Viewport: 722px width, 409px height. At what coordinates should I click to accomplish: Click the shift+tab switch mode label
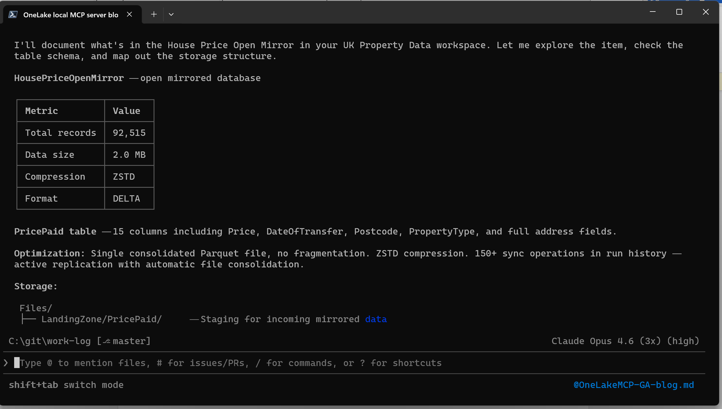click(x=66, y=384)
